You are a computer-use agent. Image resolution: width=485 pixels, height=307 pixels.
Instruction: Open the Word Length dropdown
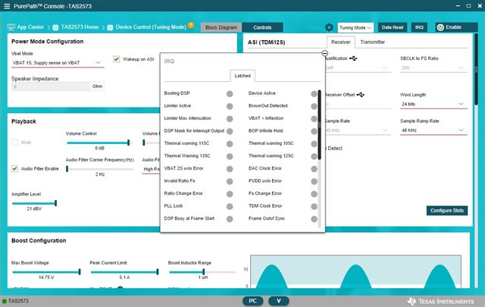tap(433, 105)
